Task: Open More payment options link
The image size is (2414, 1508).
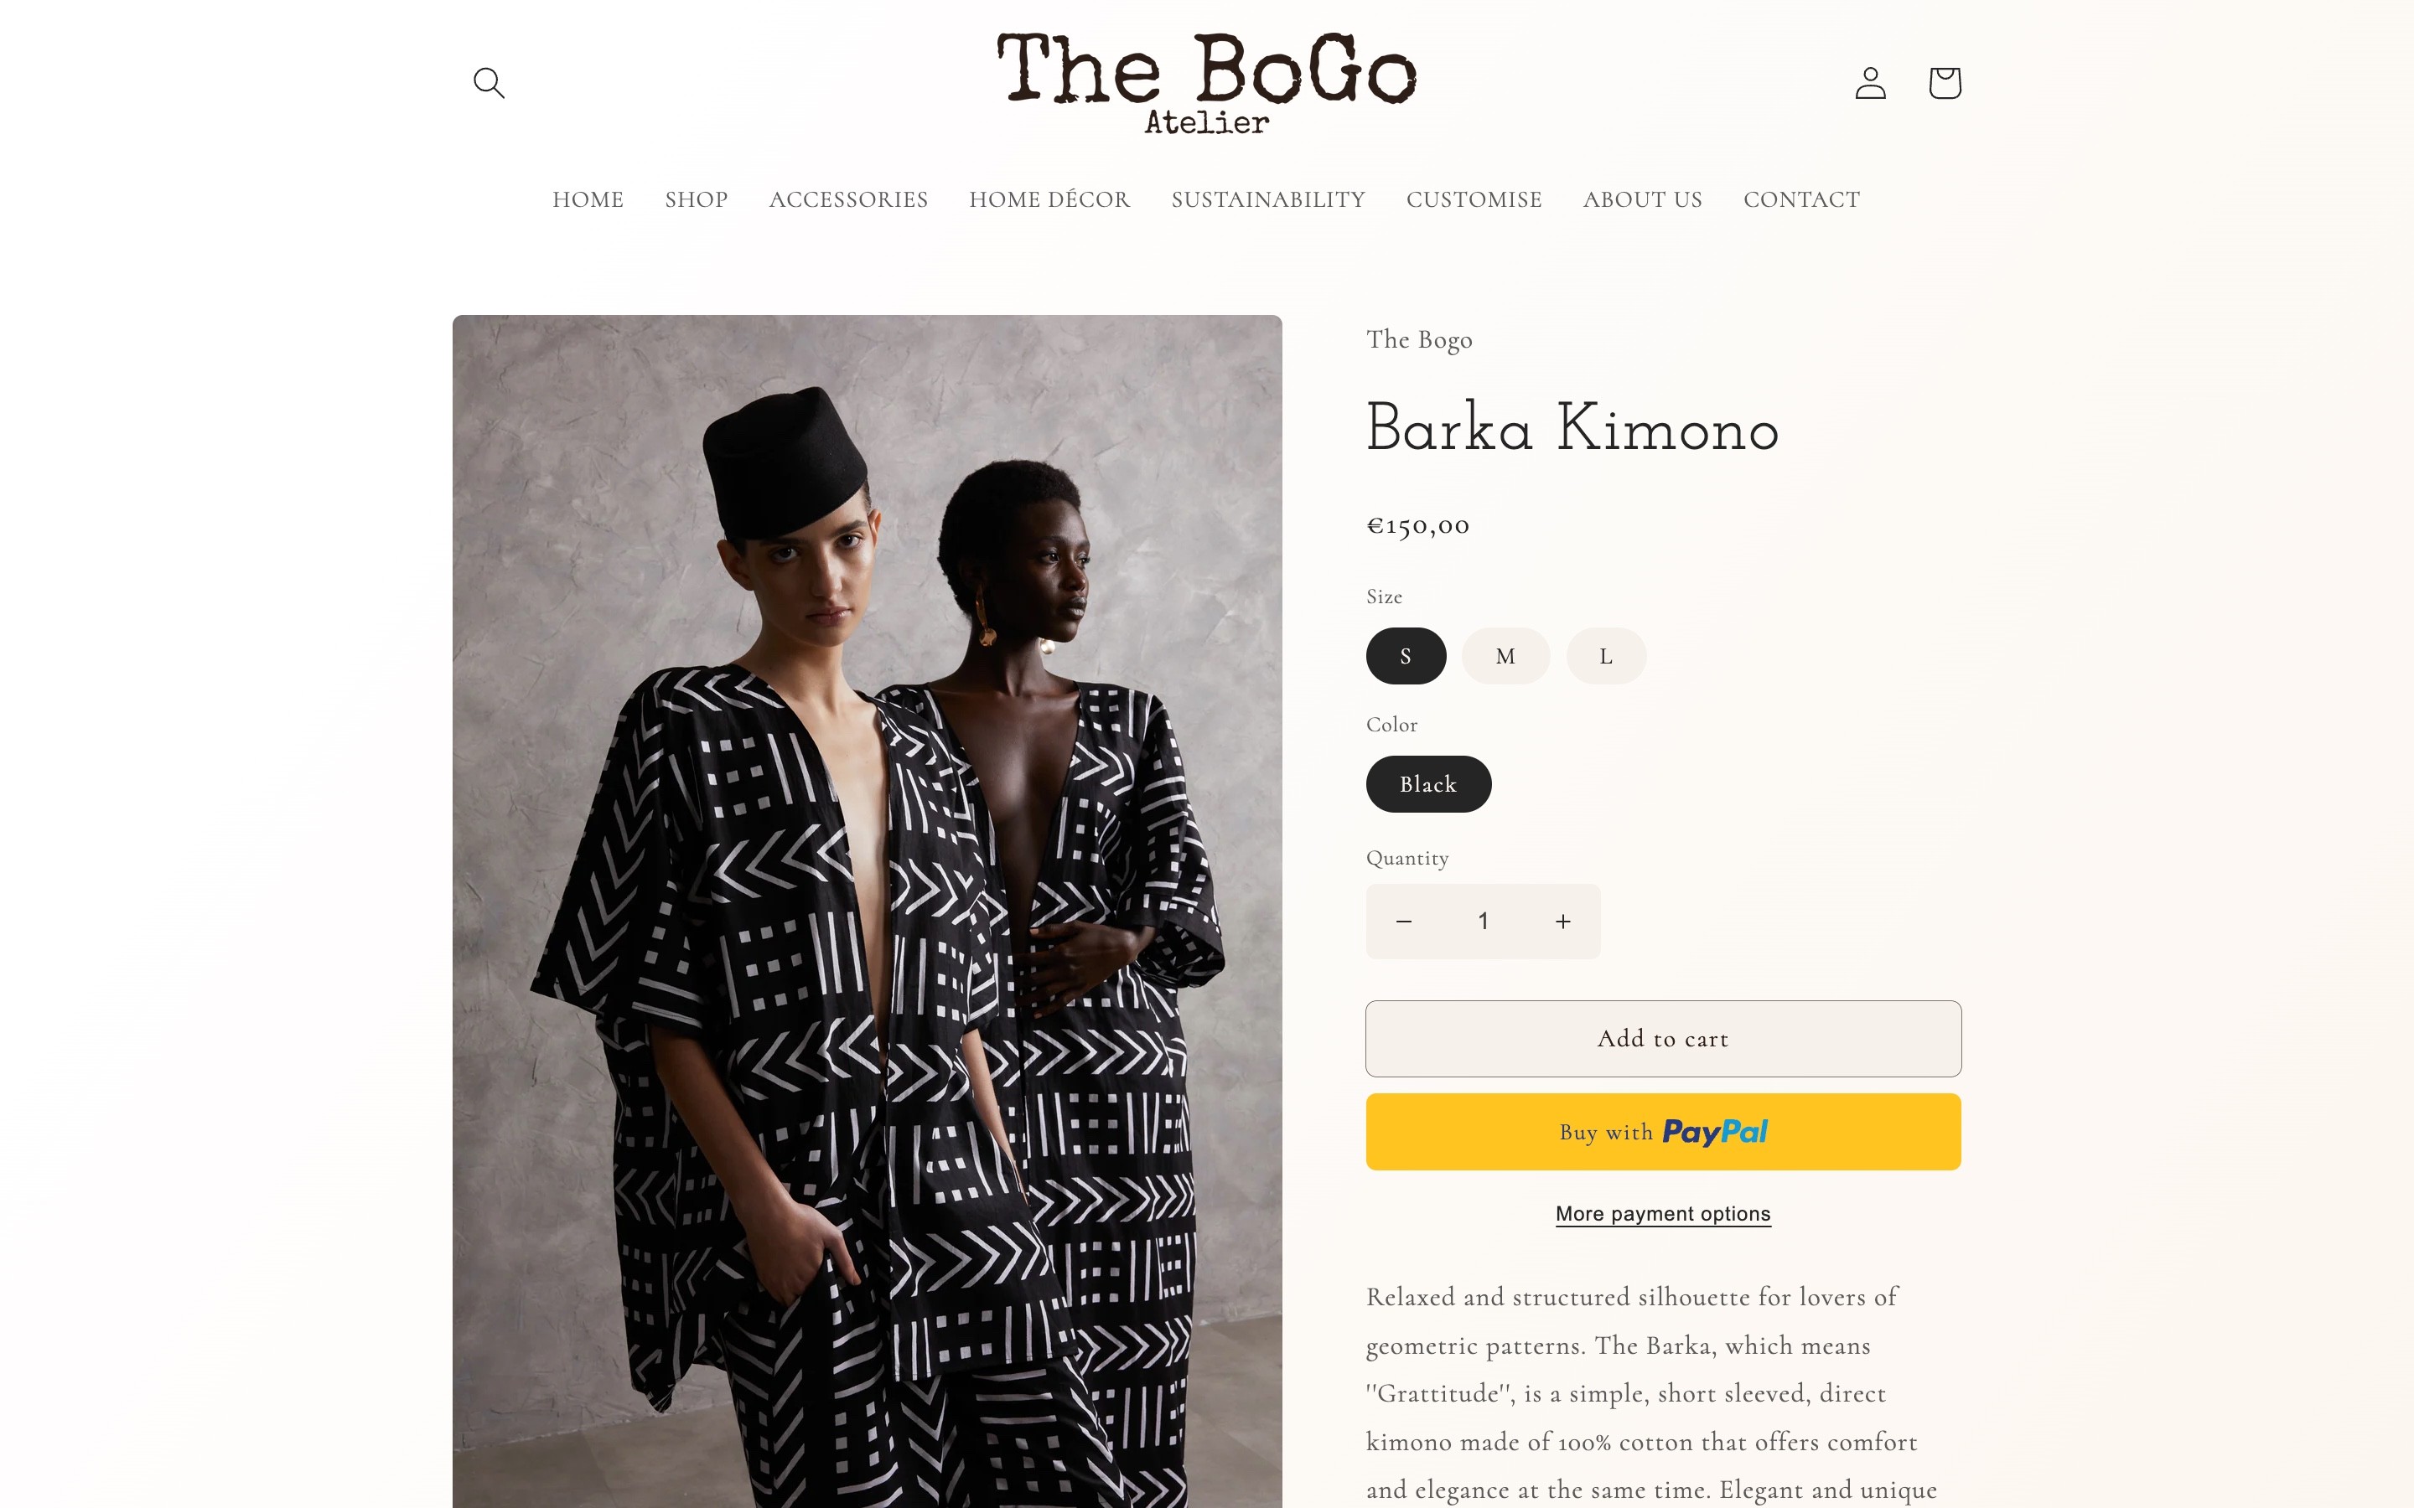Action: (x=1663, y=1214)
